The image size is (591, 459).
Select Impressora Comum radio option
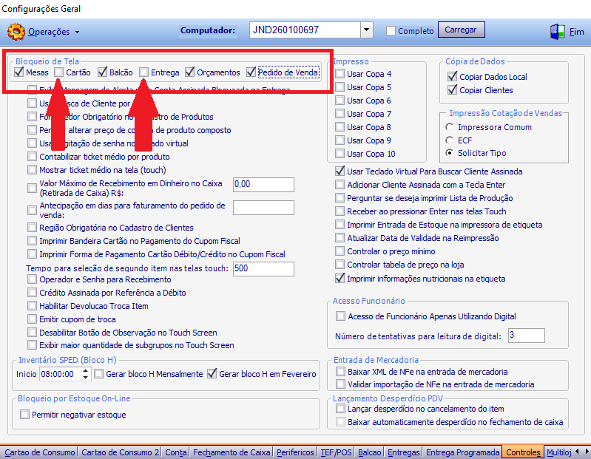[449, 127]
